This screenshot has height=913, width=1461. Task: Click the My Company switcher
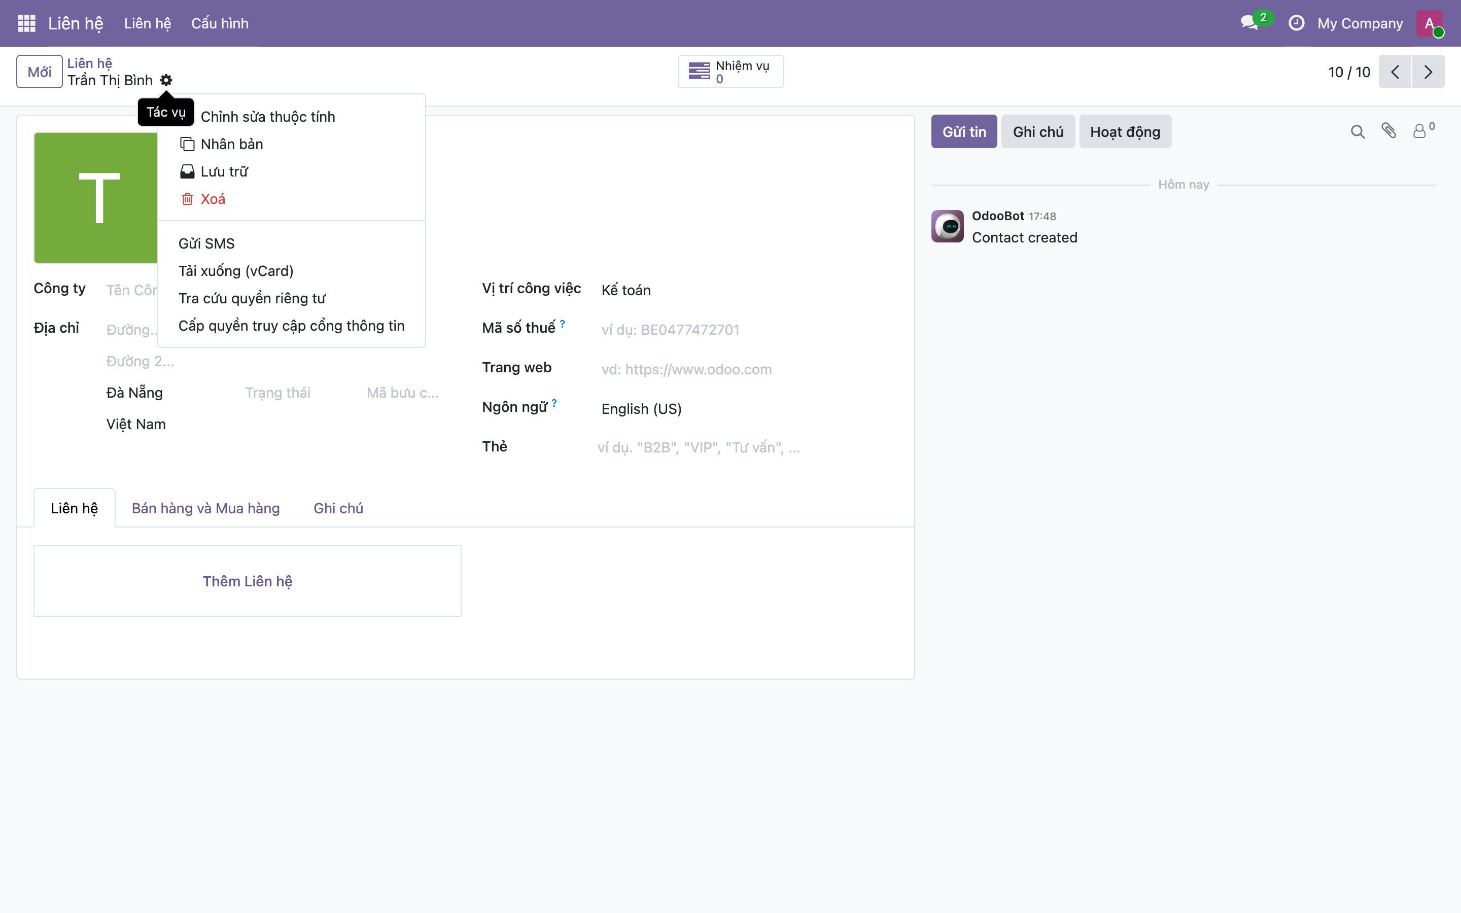pos(1360,23)
